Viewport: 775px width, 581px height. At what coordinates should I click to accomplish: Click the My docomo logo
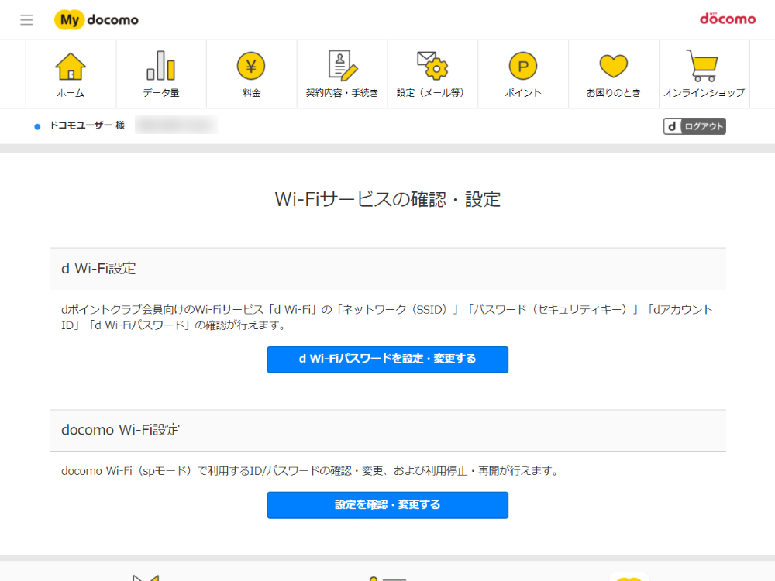point(97,20)
